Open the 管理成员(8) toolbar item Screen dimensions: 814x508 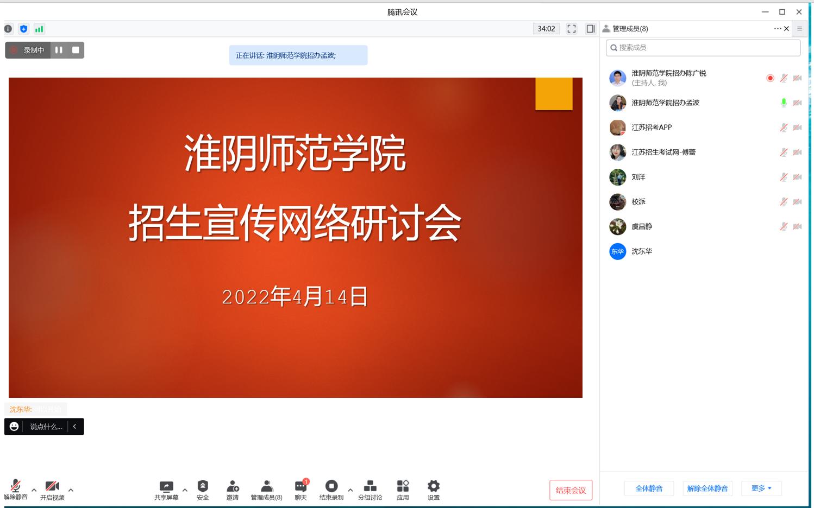coord(266,486)
